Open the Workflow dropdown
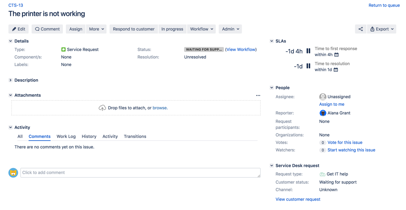The width and height of the screenshot is (406, 210). click(x=201, y=29)
